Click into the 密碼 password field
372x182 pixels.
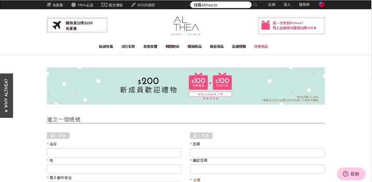(257, 153)
